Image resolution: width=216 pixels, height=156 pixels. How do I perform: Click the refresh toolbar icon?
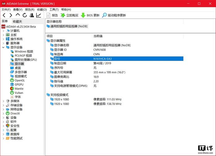(25, 15)
